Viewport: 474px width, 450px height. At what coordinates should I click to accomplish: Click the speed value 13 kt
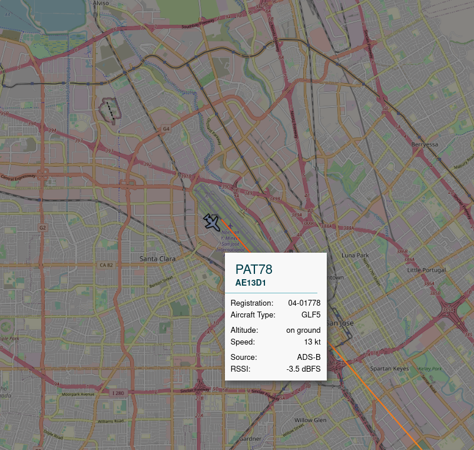tap(312, 342)
